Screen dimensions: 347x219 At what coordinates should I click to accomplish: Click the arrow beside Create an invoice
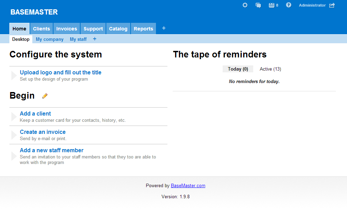[14, 135]
